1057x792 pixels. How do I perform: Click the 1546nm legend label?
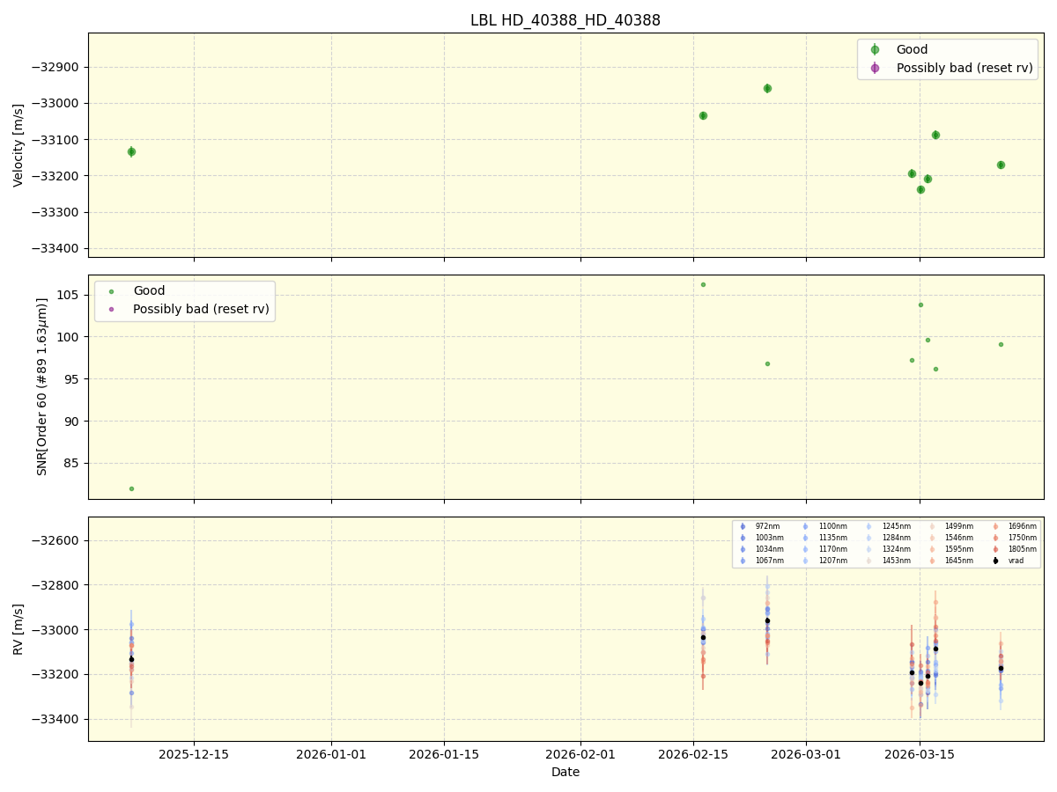click(959, 538)
